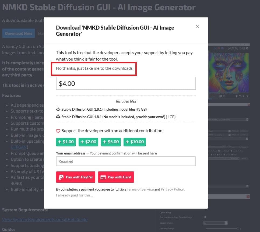Click next image arrow in app screenshot

tap(247, 96)
